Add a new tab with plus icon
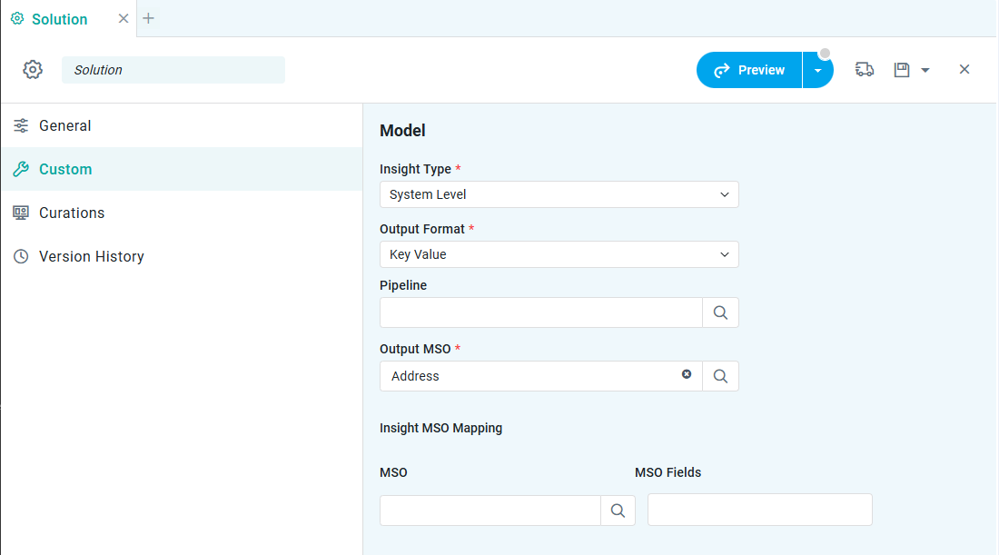Image resolution: width=999 pixels, height=555 pixels. click(149, 18)
